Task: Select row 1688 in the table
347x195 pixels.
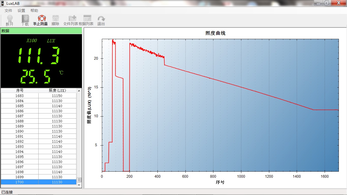Action: click(39, 121)
